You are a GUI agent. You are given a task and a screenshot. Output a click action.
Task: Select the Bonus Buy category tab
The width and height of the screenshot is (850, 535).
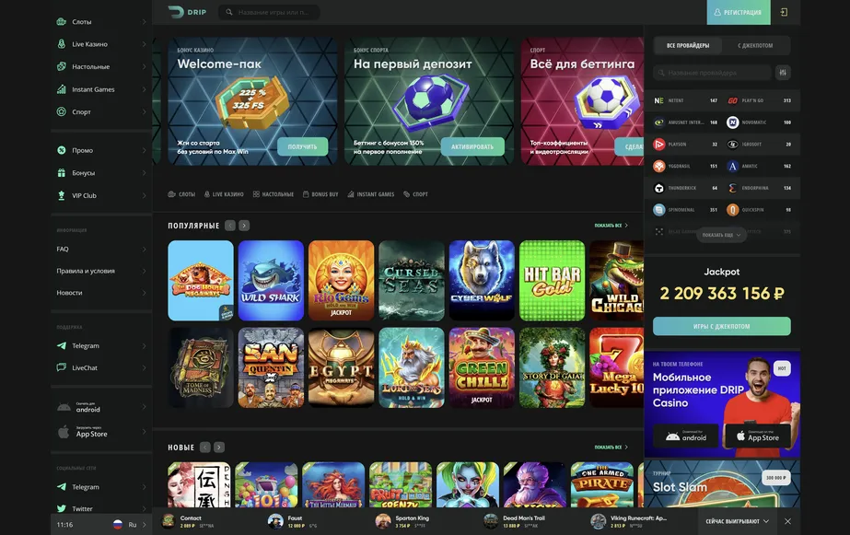pos(320,194)
